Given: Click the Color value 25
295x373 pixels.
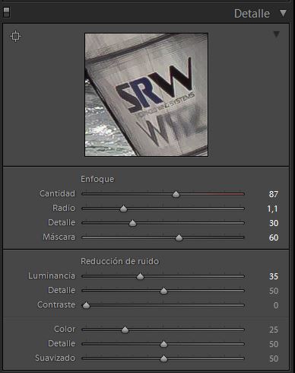Looking at the screenshot, I should click(x=274, y=330).
